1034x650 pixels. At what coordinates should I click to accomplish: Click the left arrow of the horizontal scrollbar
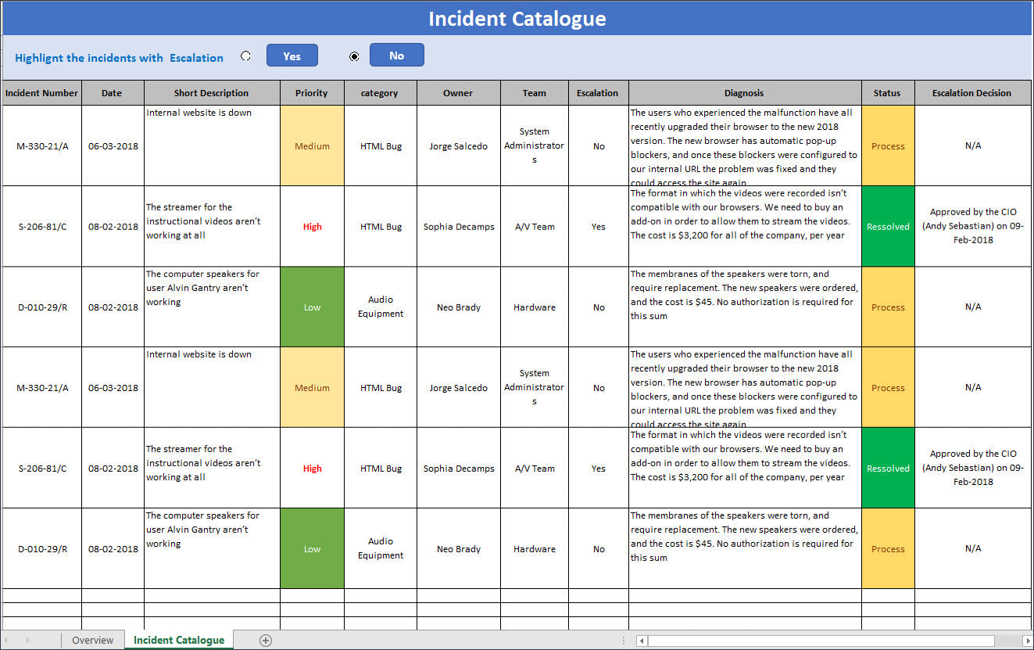(x=641, y=641)
